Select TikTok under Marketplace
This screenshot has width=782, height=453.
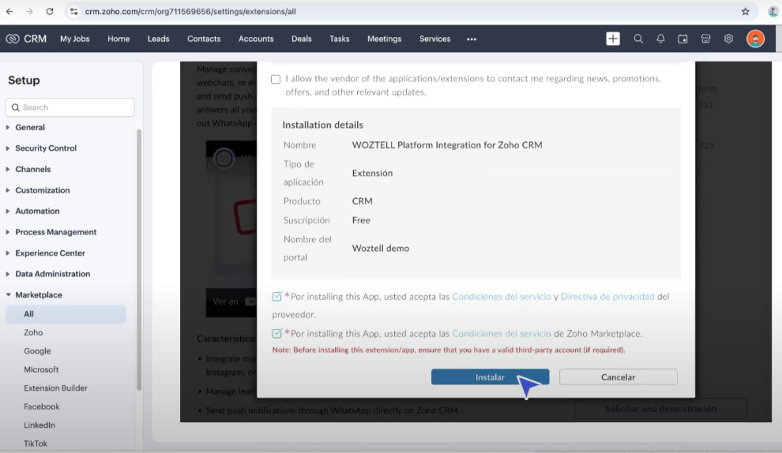pos(36,444)
